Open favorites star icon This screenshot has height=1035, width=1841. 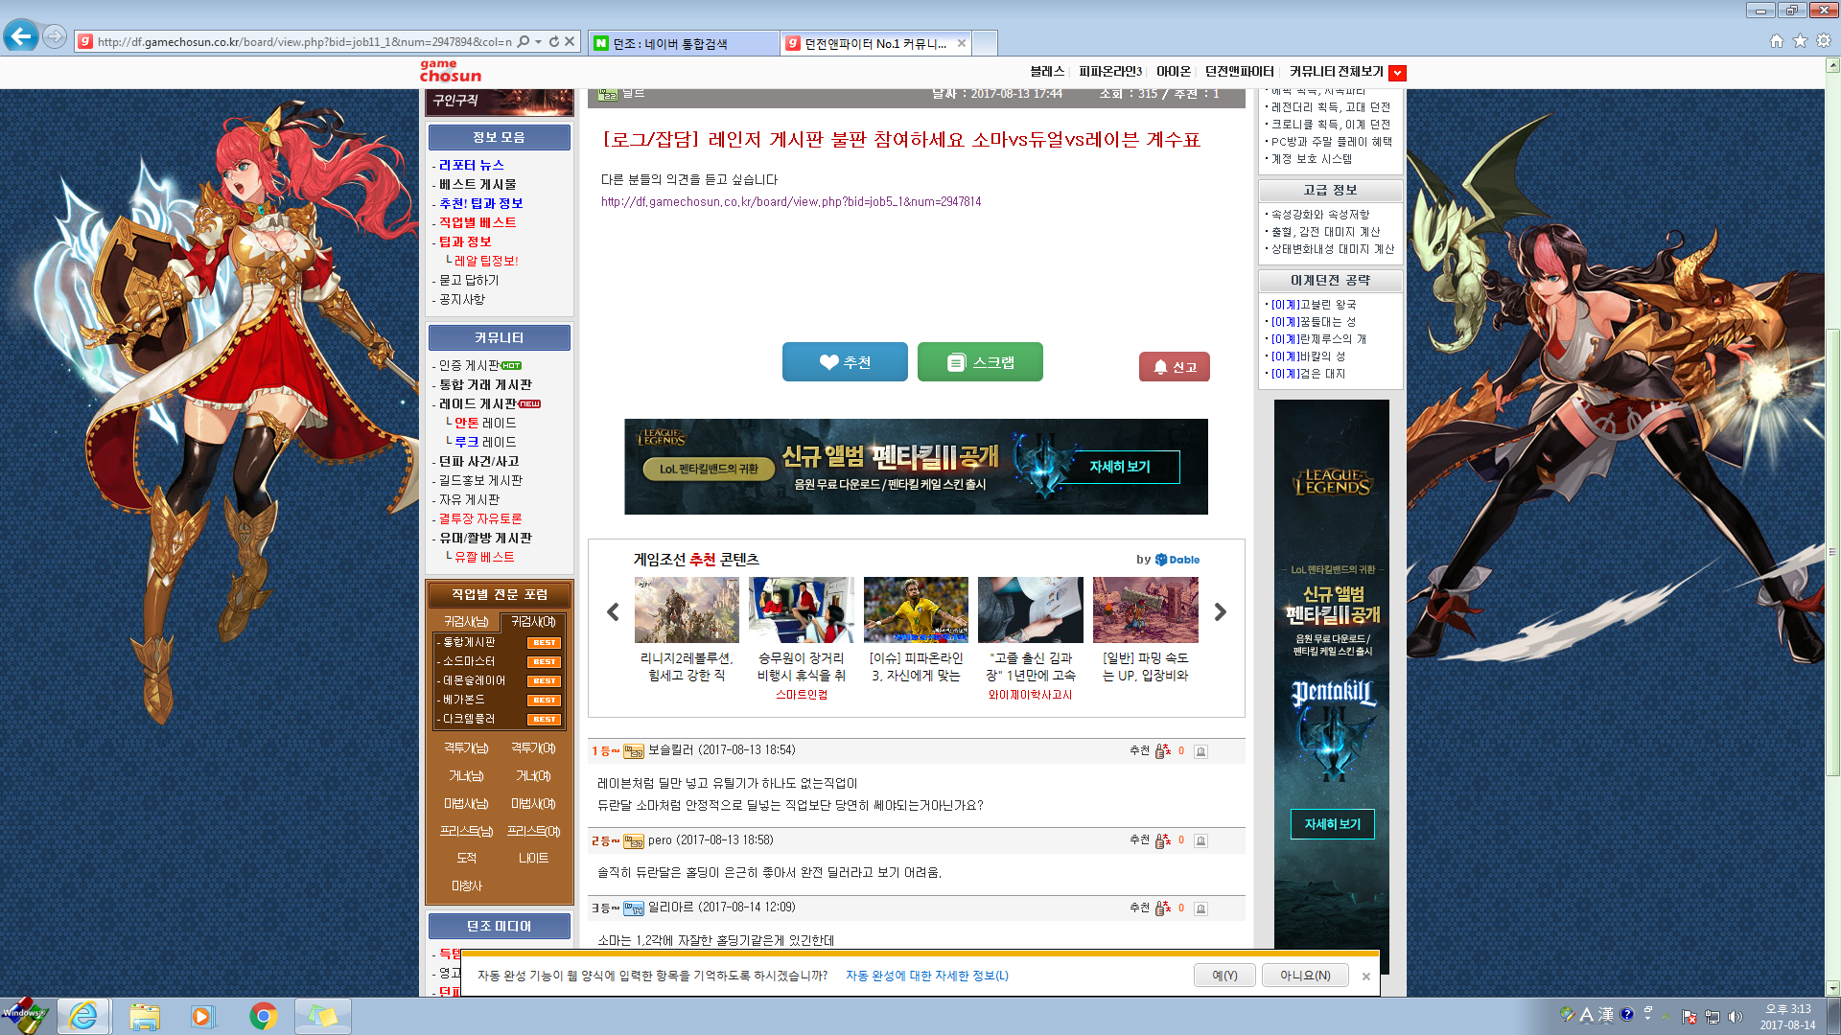point(1800,40)
